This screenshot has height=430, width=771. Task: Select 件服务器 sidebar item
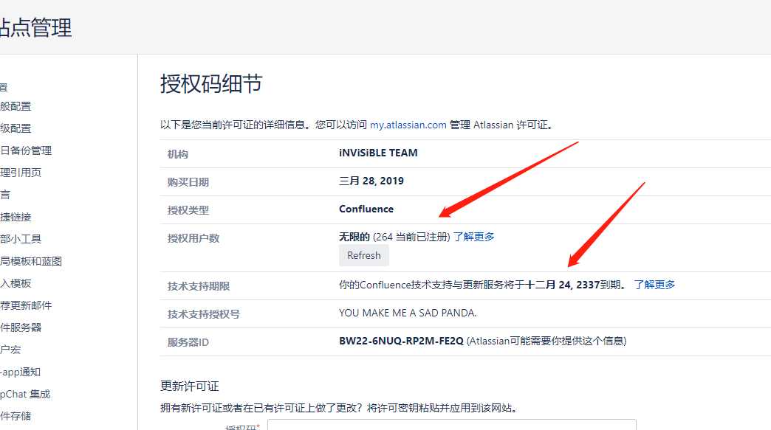(21, 327)
